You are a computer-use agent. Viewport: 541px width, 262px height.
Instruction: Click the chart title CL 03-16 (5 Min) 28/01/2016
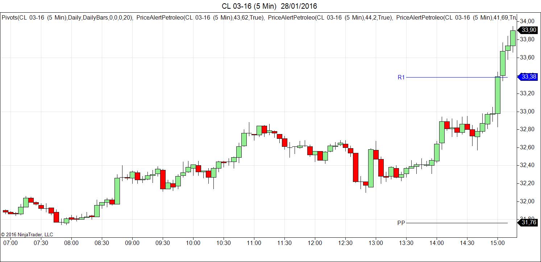270,6
